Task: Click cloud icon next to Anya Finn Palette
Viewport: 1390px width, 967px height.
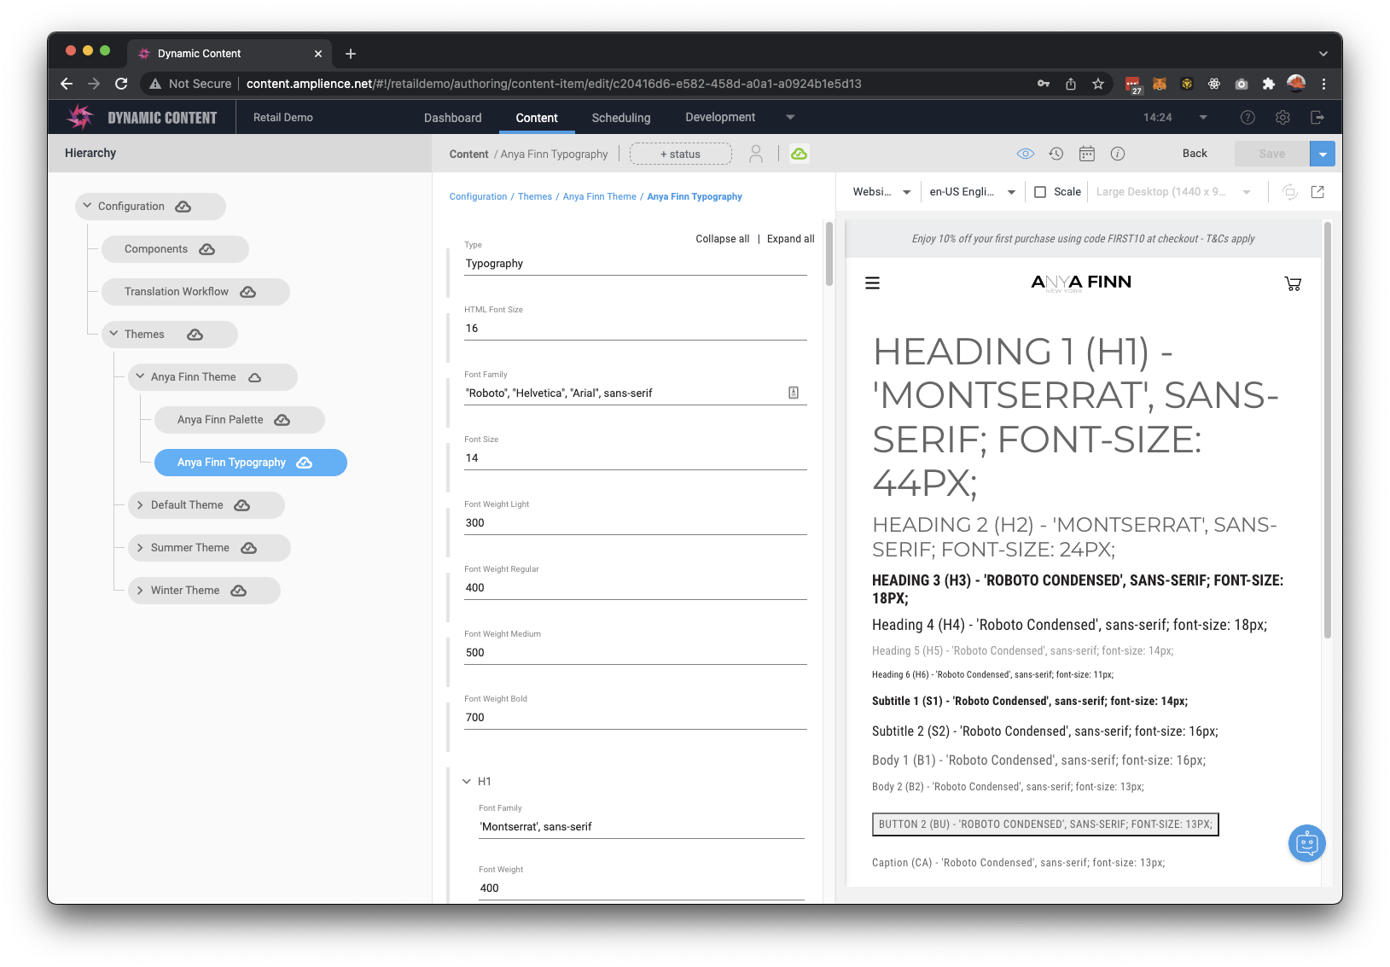Action: coord(282,420)
